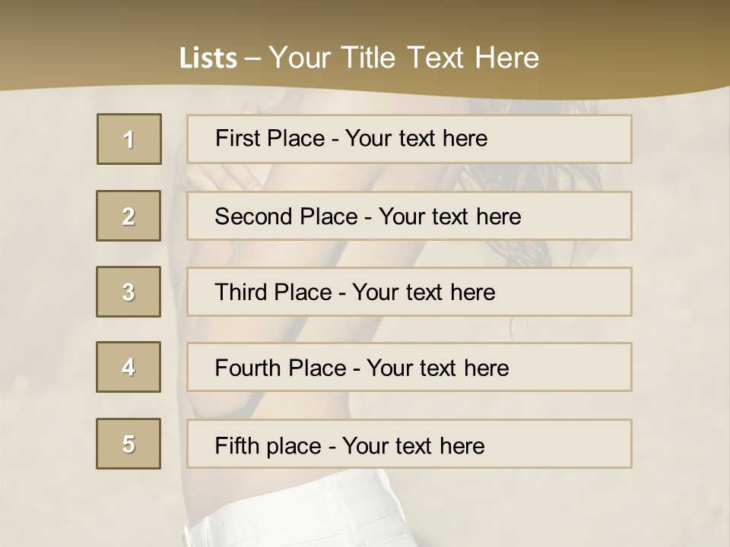The width and height of the screenshot is (730, 547).
Task: Select the number 4 box
Action: 129,367
